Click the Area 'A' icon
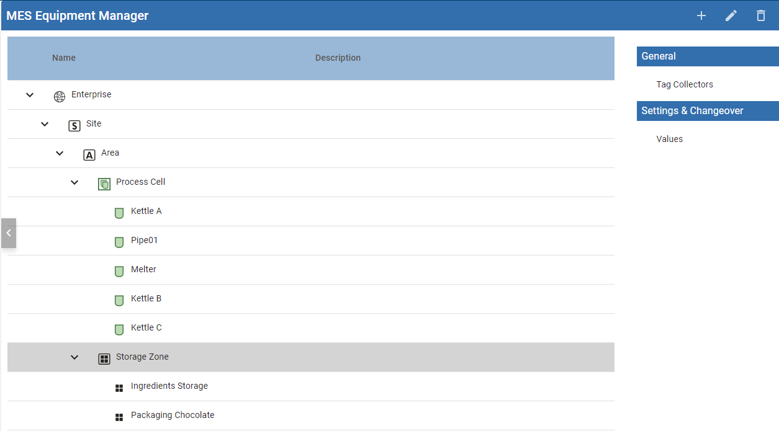 [x=89, y=155]
